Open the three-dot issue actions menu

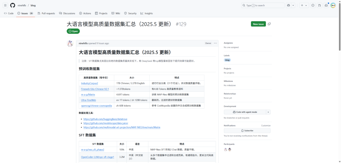[215, 43]
